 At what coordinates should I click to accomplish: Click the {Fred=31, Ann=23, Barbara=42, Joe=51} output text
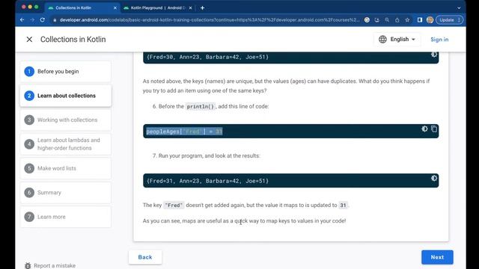208,181
